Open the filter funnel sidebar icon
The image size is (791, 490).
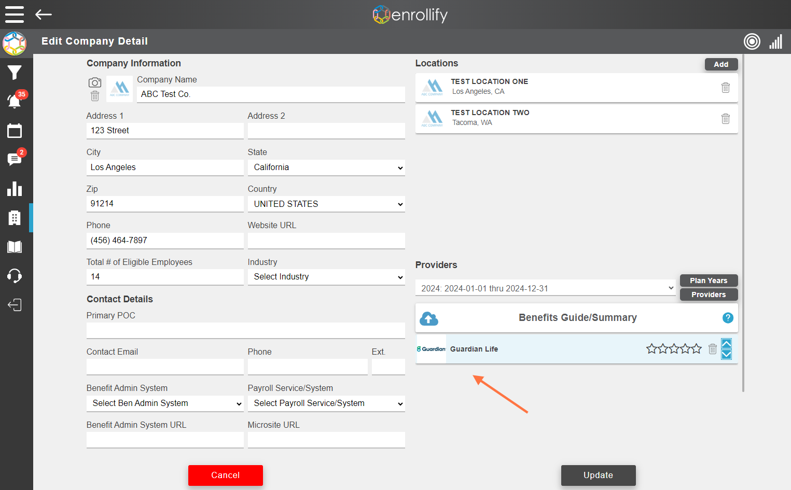click(x=15, y=73)
